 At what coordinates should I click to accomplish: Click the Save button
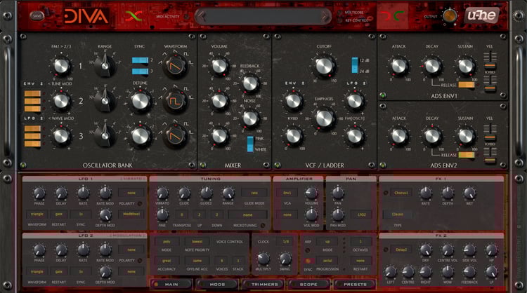(37, 15)
